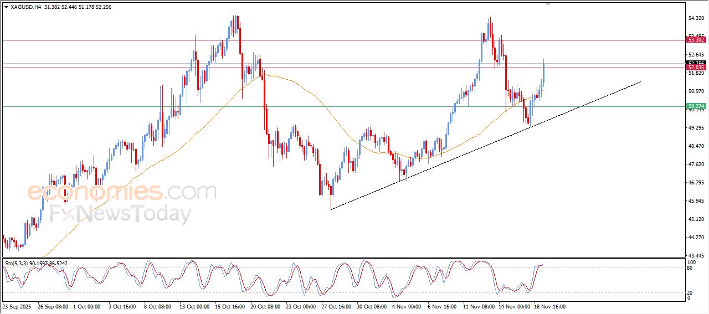The height and width of the screenshot is (314, 709).
Task: Click the stochastic 80 level label
Action: 690,268
